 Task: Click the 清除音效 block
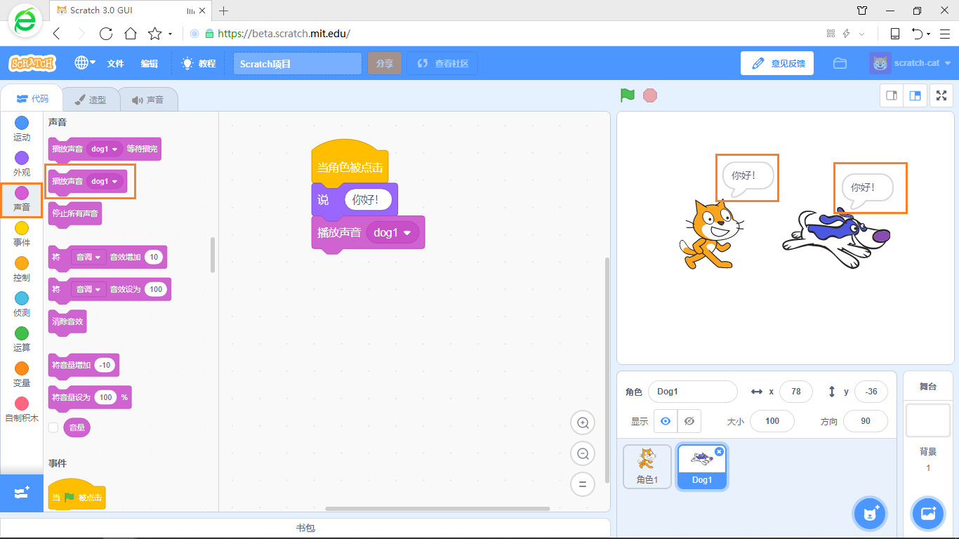[67, 322]
